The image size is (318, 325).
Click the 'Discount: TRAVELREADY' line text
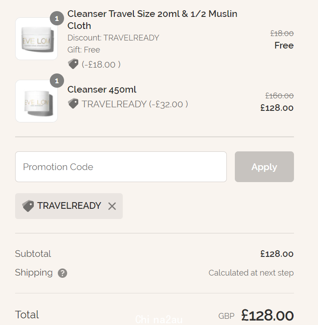(113, 38)
